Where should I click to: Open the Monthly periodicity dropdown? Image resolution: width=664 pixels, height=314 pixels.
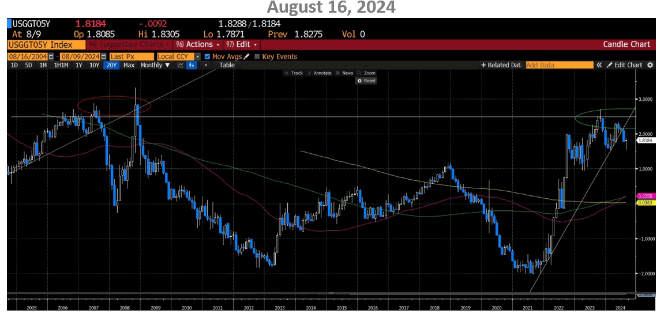155,65
